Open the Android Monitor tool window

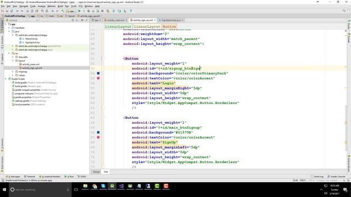(x=50, y=176)
